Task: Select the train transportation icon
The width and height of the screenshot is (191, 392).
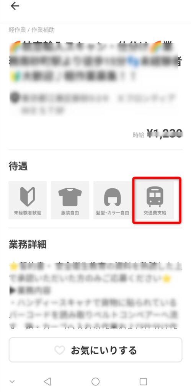Action: (x=155, y=196)
